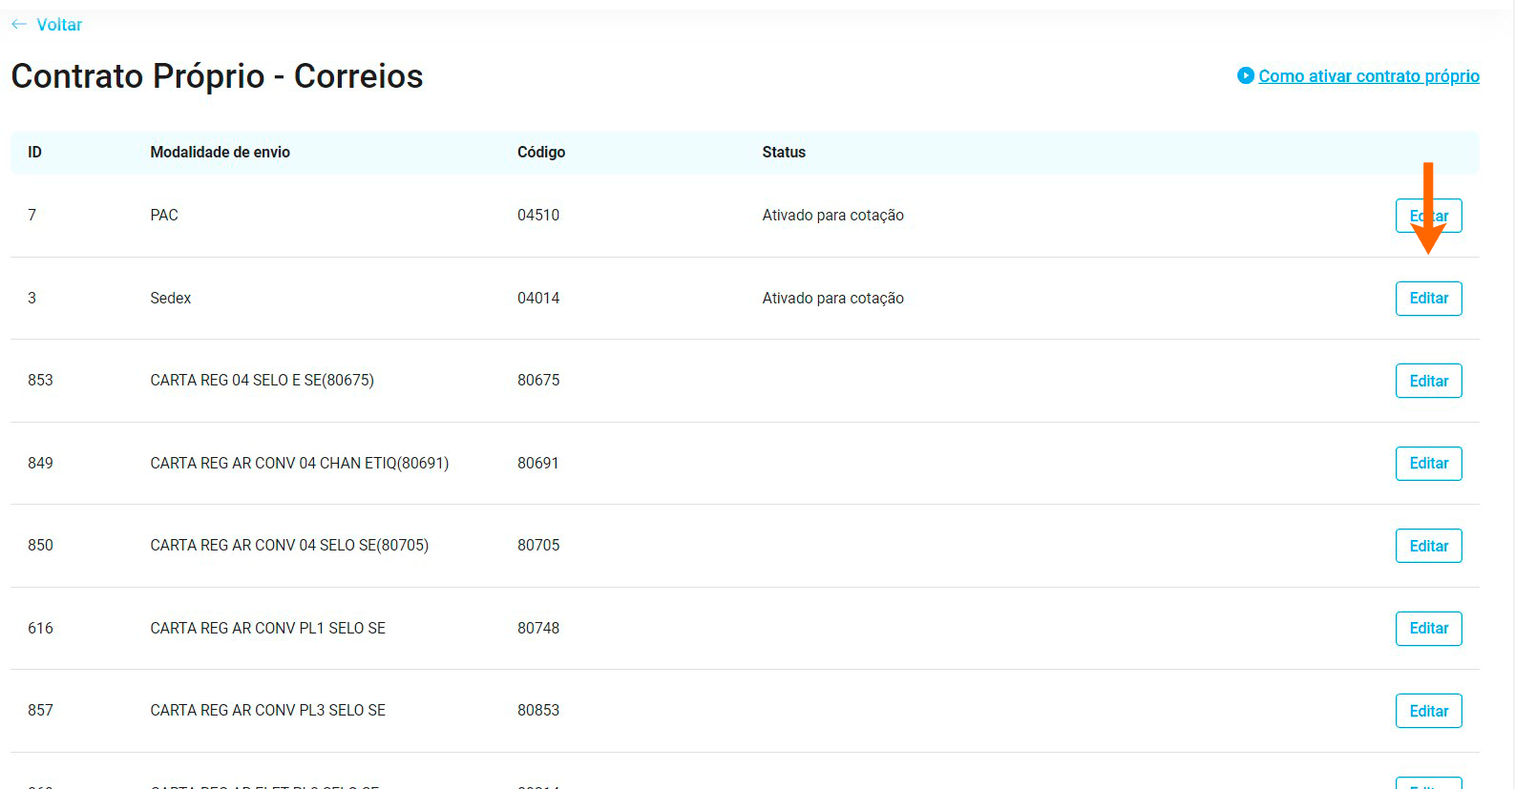Edit the CARTA REG AR CONV PL1 SELO SE entry
This screenshot has width=1515, height=789.
(x=1428, y=629)
